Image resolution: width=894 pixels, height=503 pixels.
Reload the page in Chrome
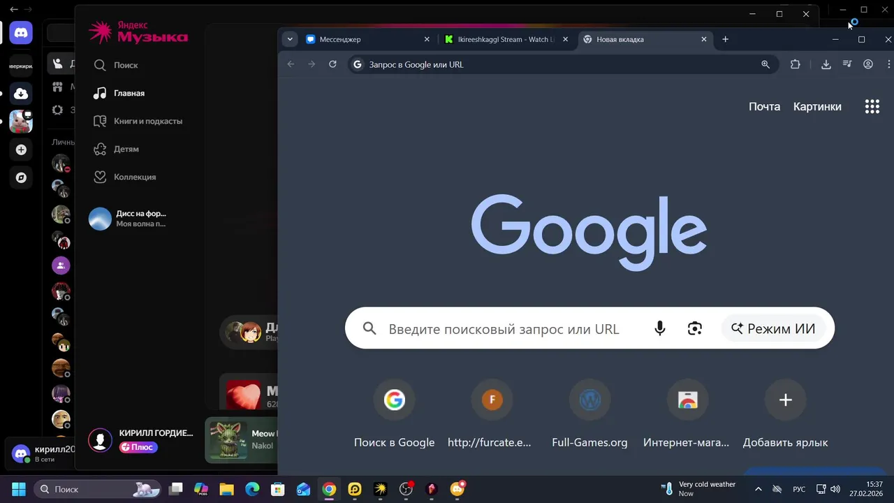click(x=332, y=64)
